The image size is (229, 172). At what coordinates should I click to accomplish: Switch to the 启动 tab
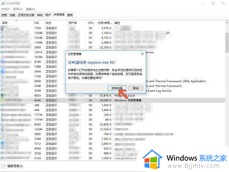pos(40,15)
